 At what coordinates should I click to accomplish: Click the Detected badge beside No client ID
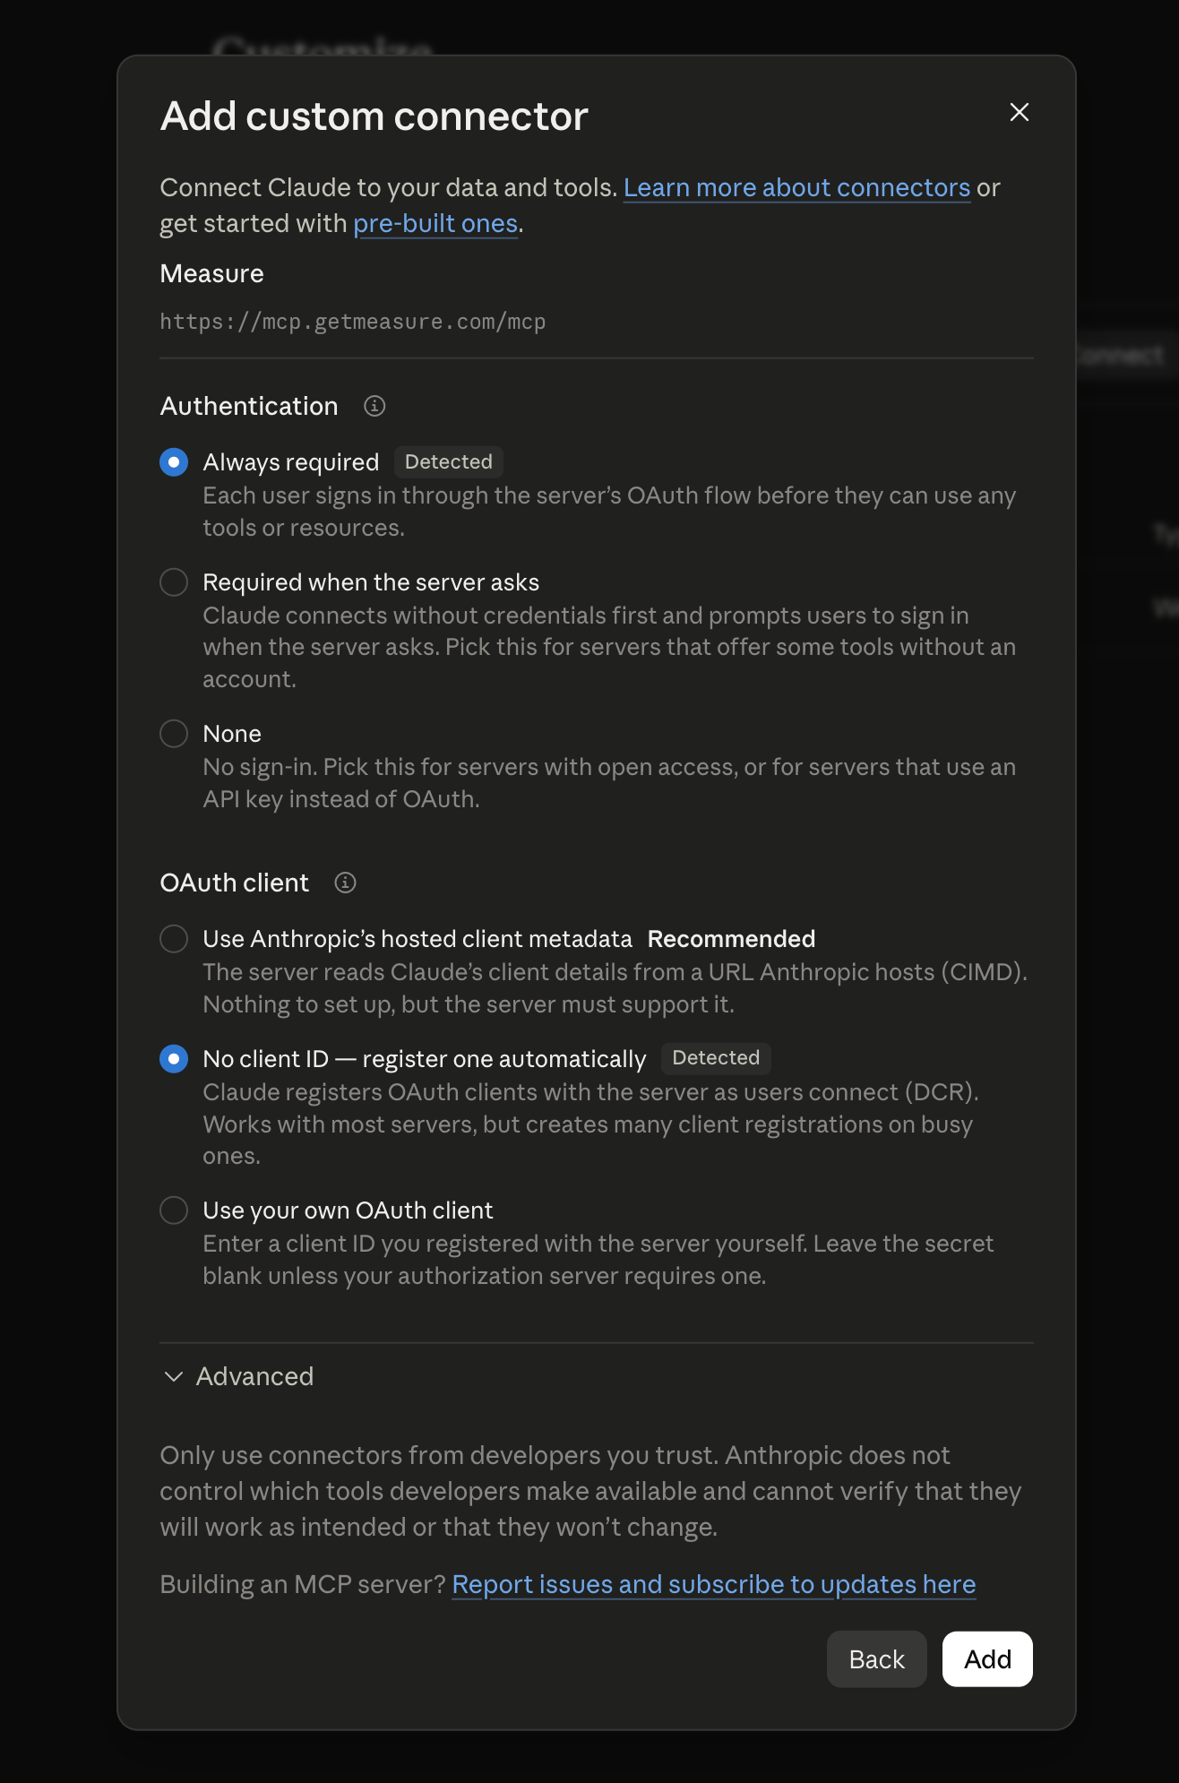[716, 1058]
